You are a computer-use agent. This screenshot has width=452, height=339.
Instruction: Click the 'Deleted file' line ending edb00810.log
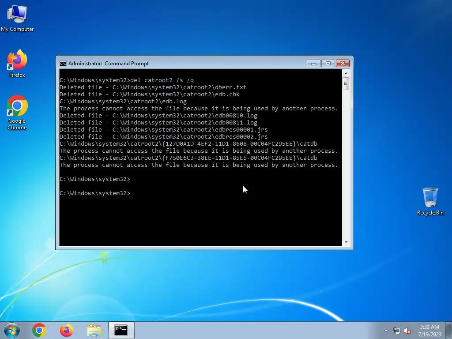[x=158, y=115]
